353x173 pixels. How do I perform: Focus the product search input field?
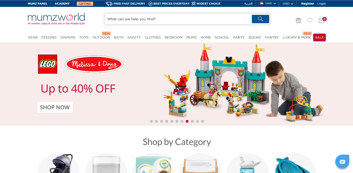(x=178, y=19)
